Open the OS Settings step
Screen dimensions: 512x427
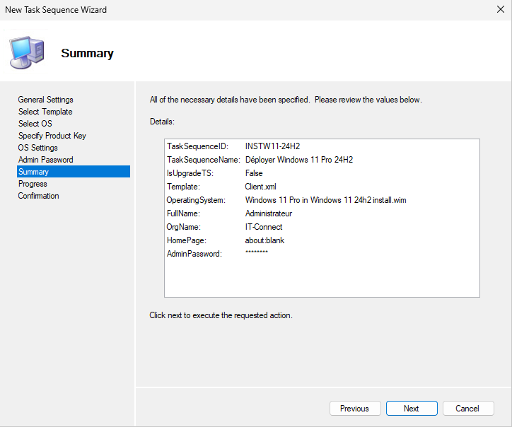37,148
